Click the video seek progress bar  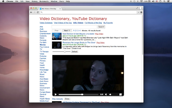[78, 94]
